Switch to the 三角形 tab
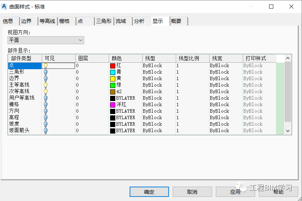 (104, 21)
